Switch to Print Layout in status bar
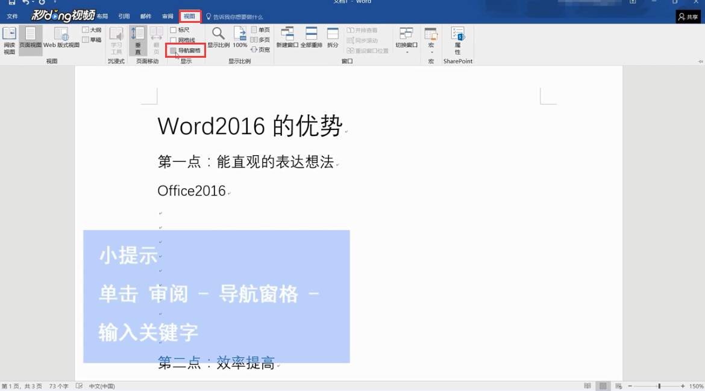This screenshot has height=391, width=705. [603, 386]
